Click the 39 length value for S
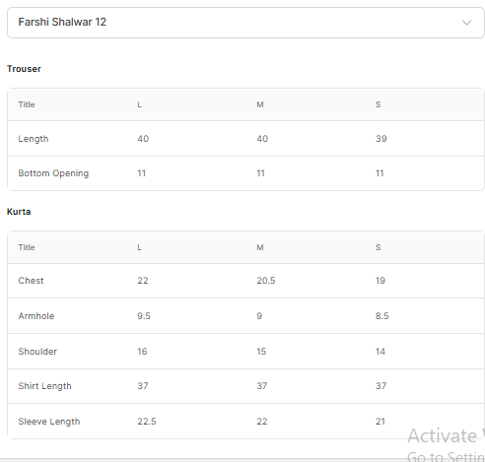The width and height of the screenshot is (485, 462). point(381,139)
